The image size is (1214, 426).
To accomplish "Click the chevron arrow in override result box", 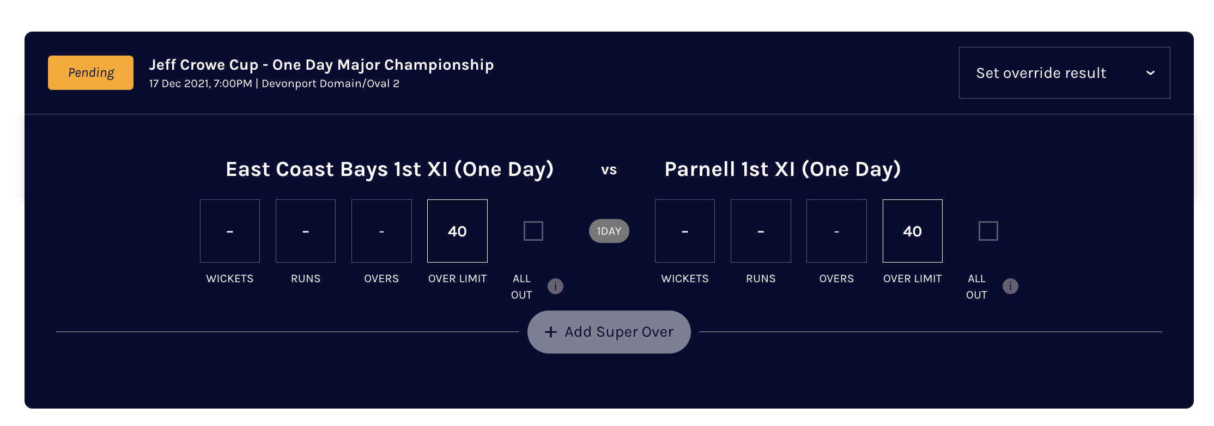I will coord(1150,73).
